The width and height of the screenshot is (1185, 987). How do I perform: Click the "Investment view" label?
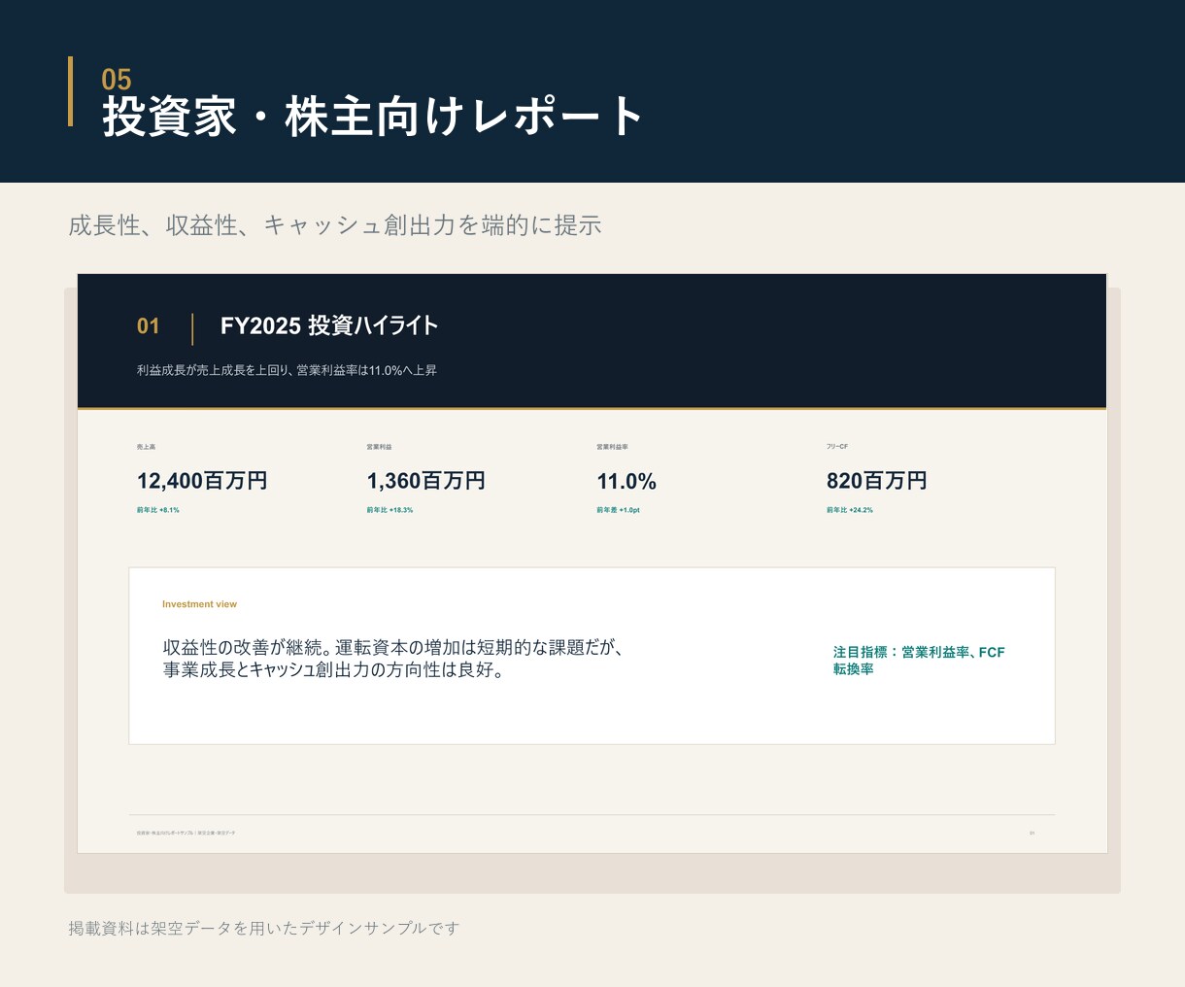click(x=199, y=604)
